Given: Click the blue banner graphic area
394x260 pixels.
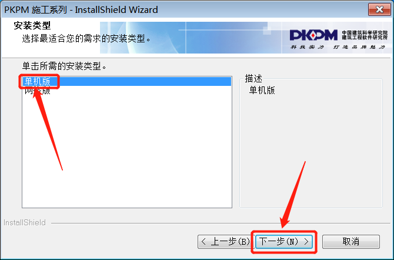Looking at the screenshot, I should tap(191, 38).
